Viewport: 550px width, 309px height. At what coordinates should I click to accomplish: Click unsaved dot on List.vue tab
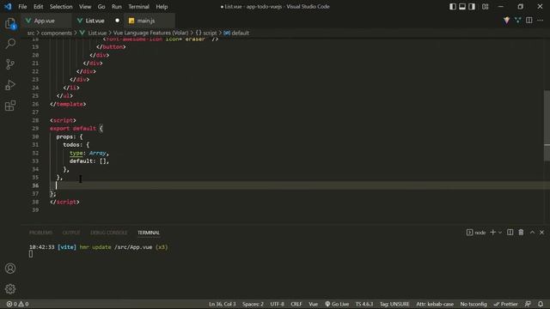pyautogui.click(x=117, y=21)
